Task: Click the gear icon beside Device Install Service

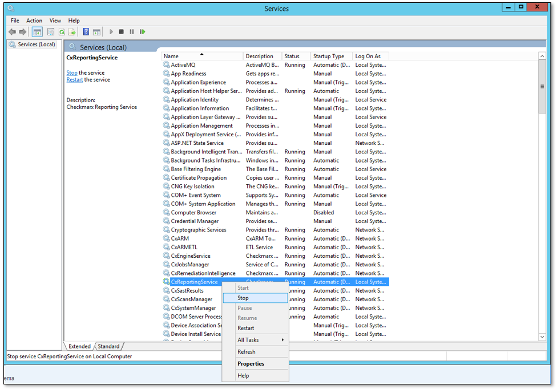Action: [166, 334]
